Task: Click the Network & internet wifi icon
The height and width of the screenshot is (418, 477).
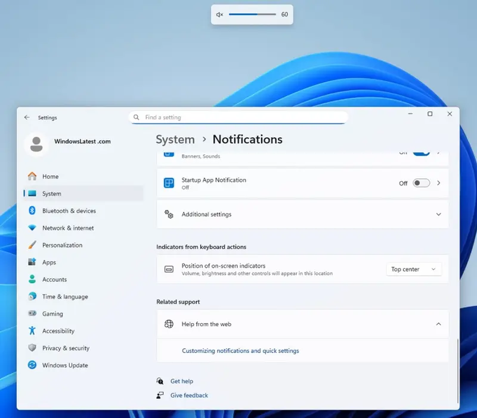Action: pos(32,228)
